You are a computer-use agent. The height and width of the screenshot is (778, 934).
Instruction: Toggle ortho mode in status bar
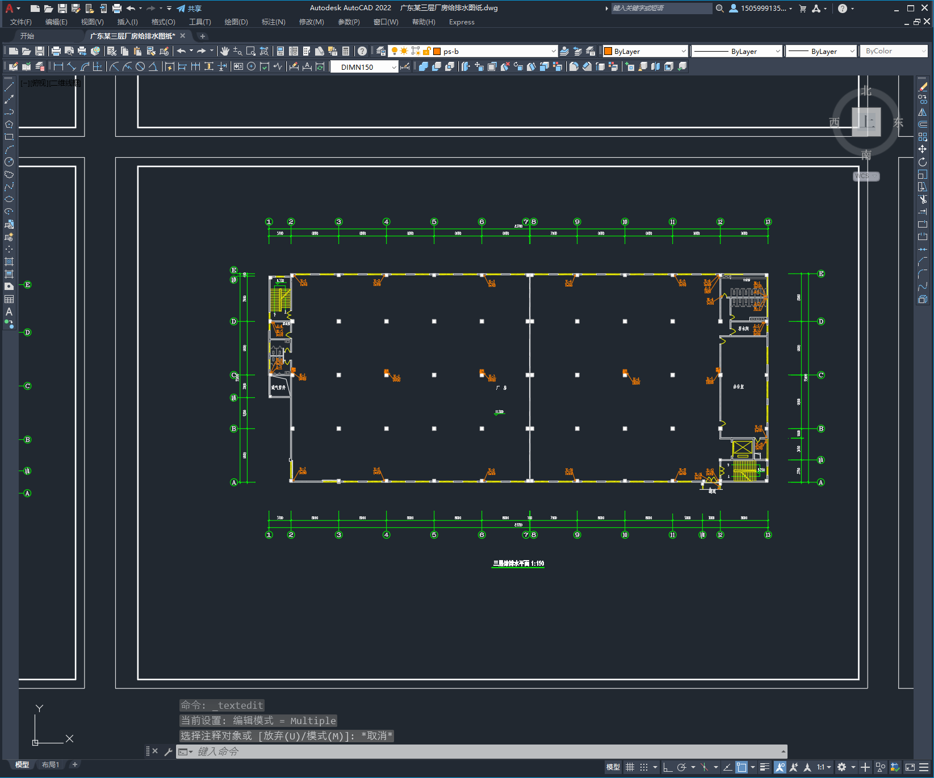(668, 767)
